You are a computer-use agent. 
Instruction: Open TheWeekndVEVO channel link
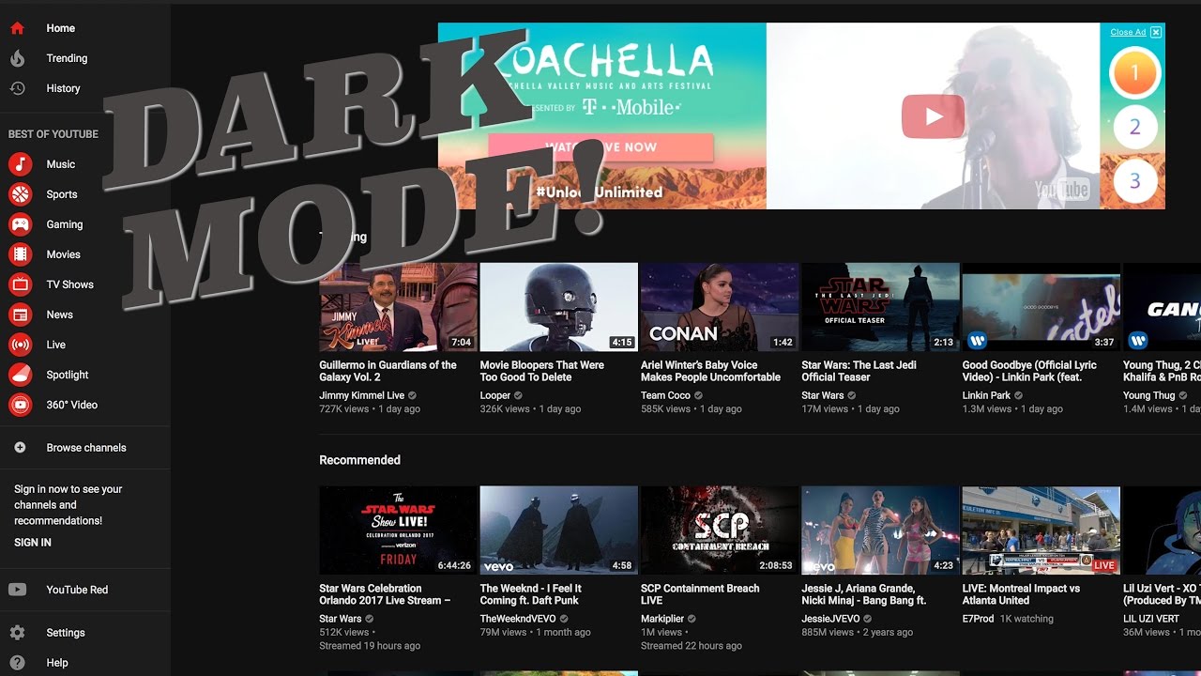pos(518,619)
